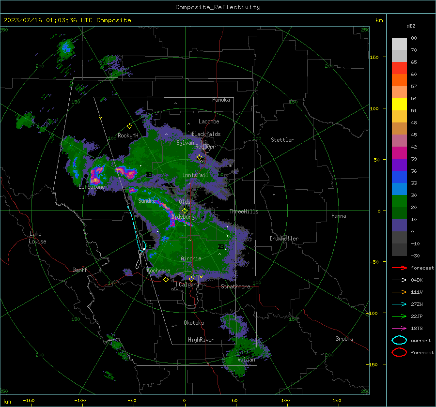Click the RedDeer city label

click(x=205, y=147)
